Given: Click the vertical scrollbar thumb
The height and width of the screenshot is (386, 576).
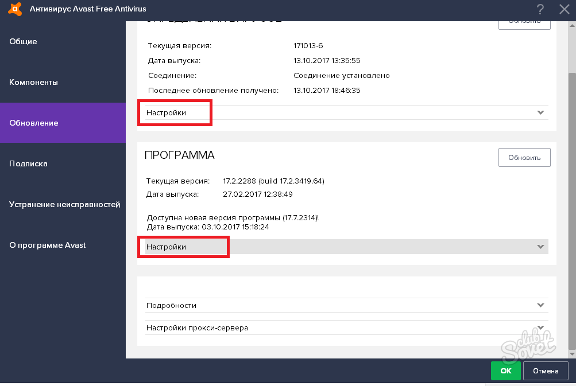Looking at the screenshot, I should tap(571, 206).
